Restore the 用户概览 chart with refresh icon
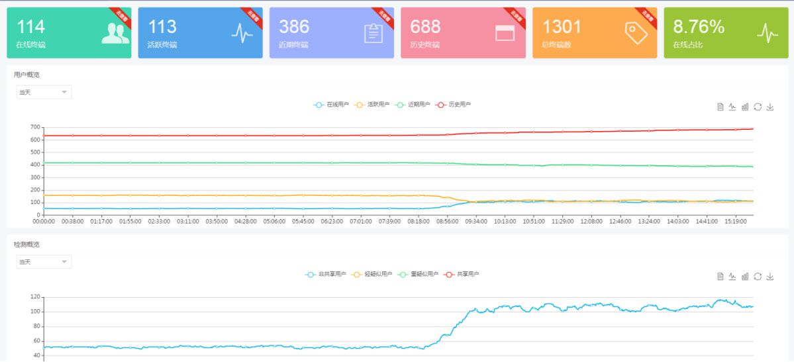794x362 pixels. [758, 107]
